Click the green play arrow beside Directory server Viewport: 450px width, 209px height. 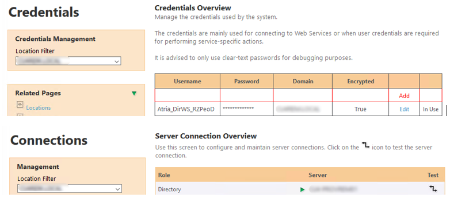point(302,189)
